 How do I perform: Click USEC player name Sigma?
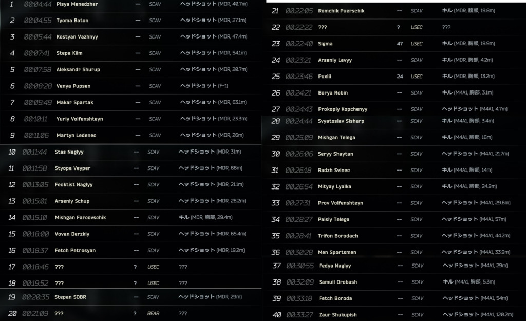click(x=325, y=44)
